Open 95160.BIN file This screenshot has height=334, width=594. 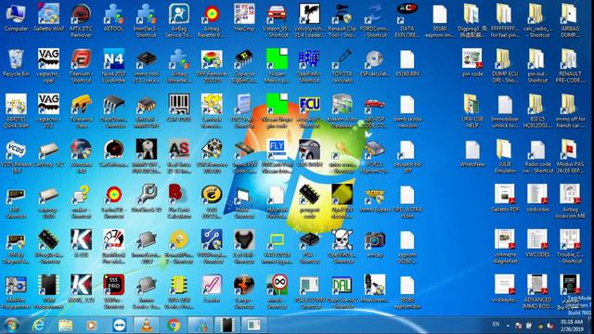point(407,63)
